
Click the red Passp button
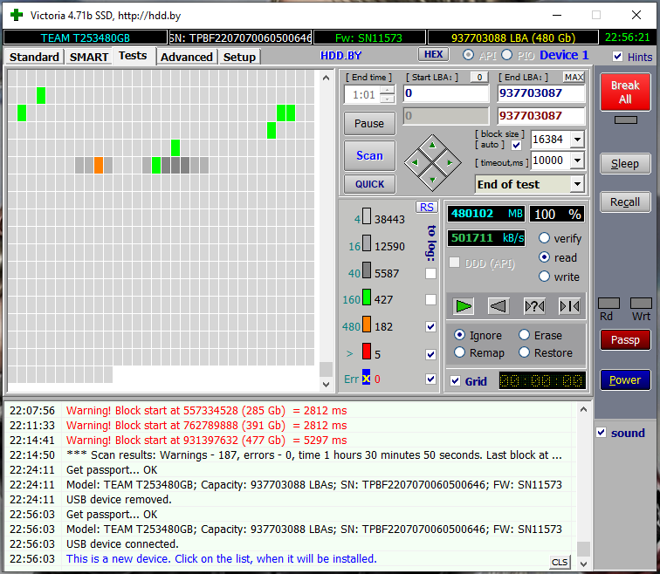[x=625, y=339]
